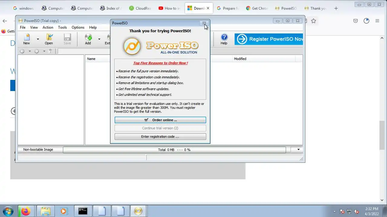The image size is (387, 217).
Task: Open the Help menu
Action: [93, 27]
